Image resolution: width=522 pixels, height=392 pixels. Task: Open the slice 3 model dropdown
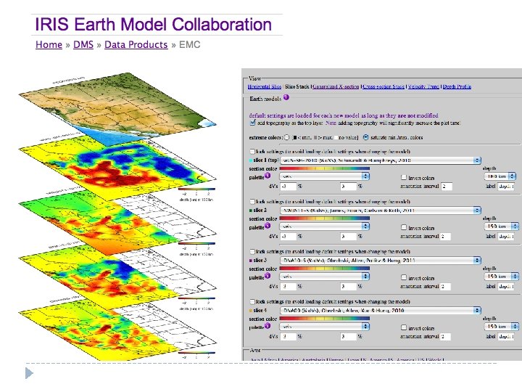coord(381,261)
